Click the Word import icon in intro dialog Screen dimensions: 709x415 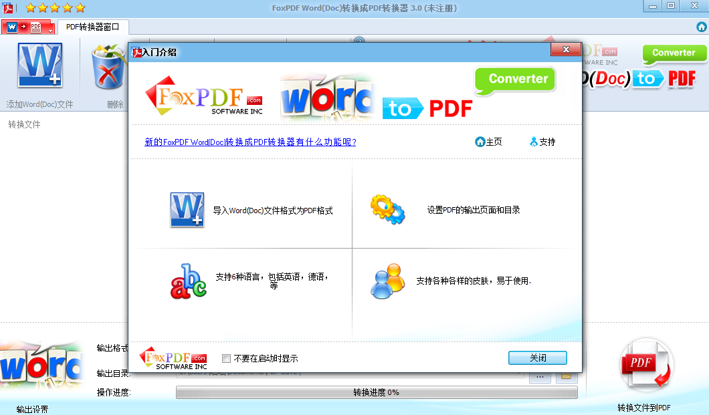[187, 210]
